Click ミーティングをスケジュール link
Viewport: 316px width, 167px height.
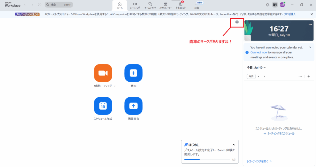[x=279, y=134]
